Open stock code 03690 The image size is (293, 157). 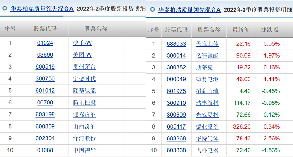[x=45, y=55]
